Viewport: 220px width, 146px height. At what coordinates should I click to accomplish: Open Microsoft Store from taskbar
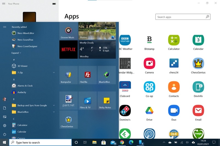pos(104,142)
